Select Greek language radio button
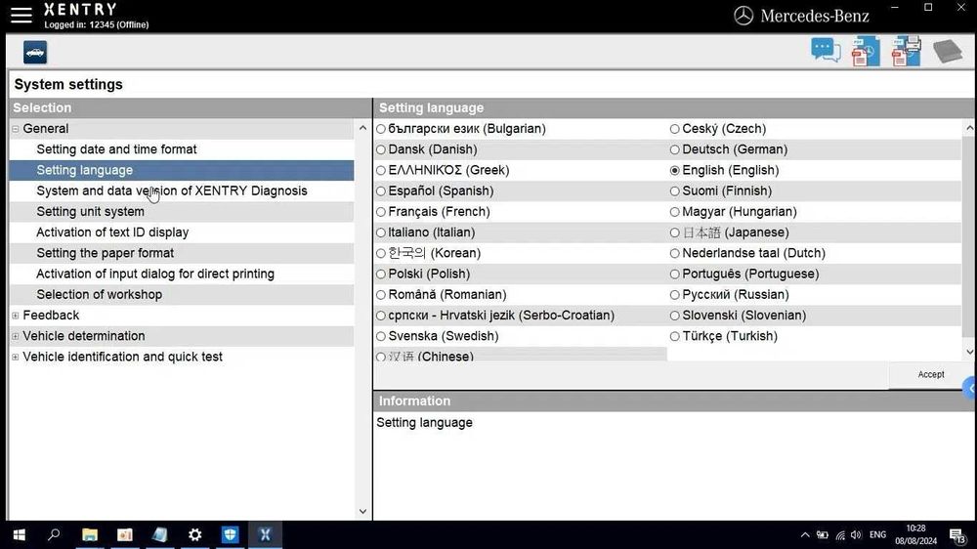This screenshot has width=977, height=549. [381, 170]
